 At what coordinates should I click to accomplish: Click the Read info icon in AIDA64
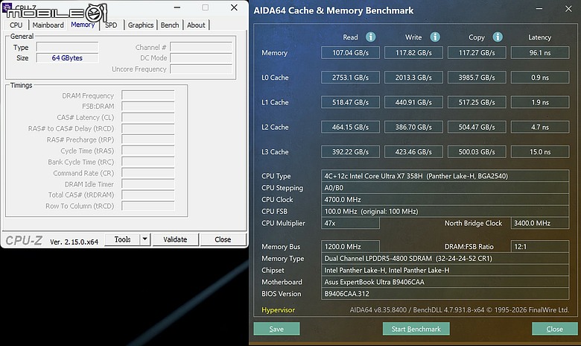(x=370, y=37)
